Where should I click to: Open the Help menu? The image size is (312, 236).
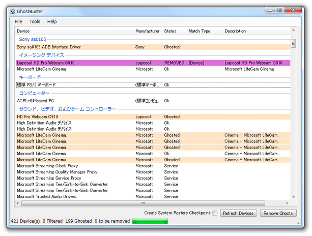pos(52,21)
